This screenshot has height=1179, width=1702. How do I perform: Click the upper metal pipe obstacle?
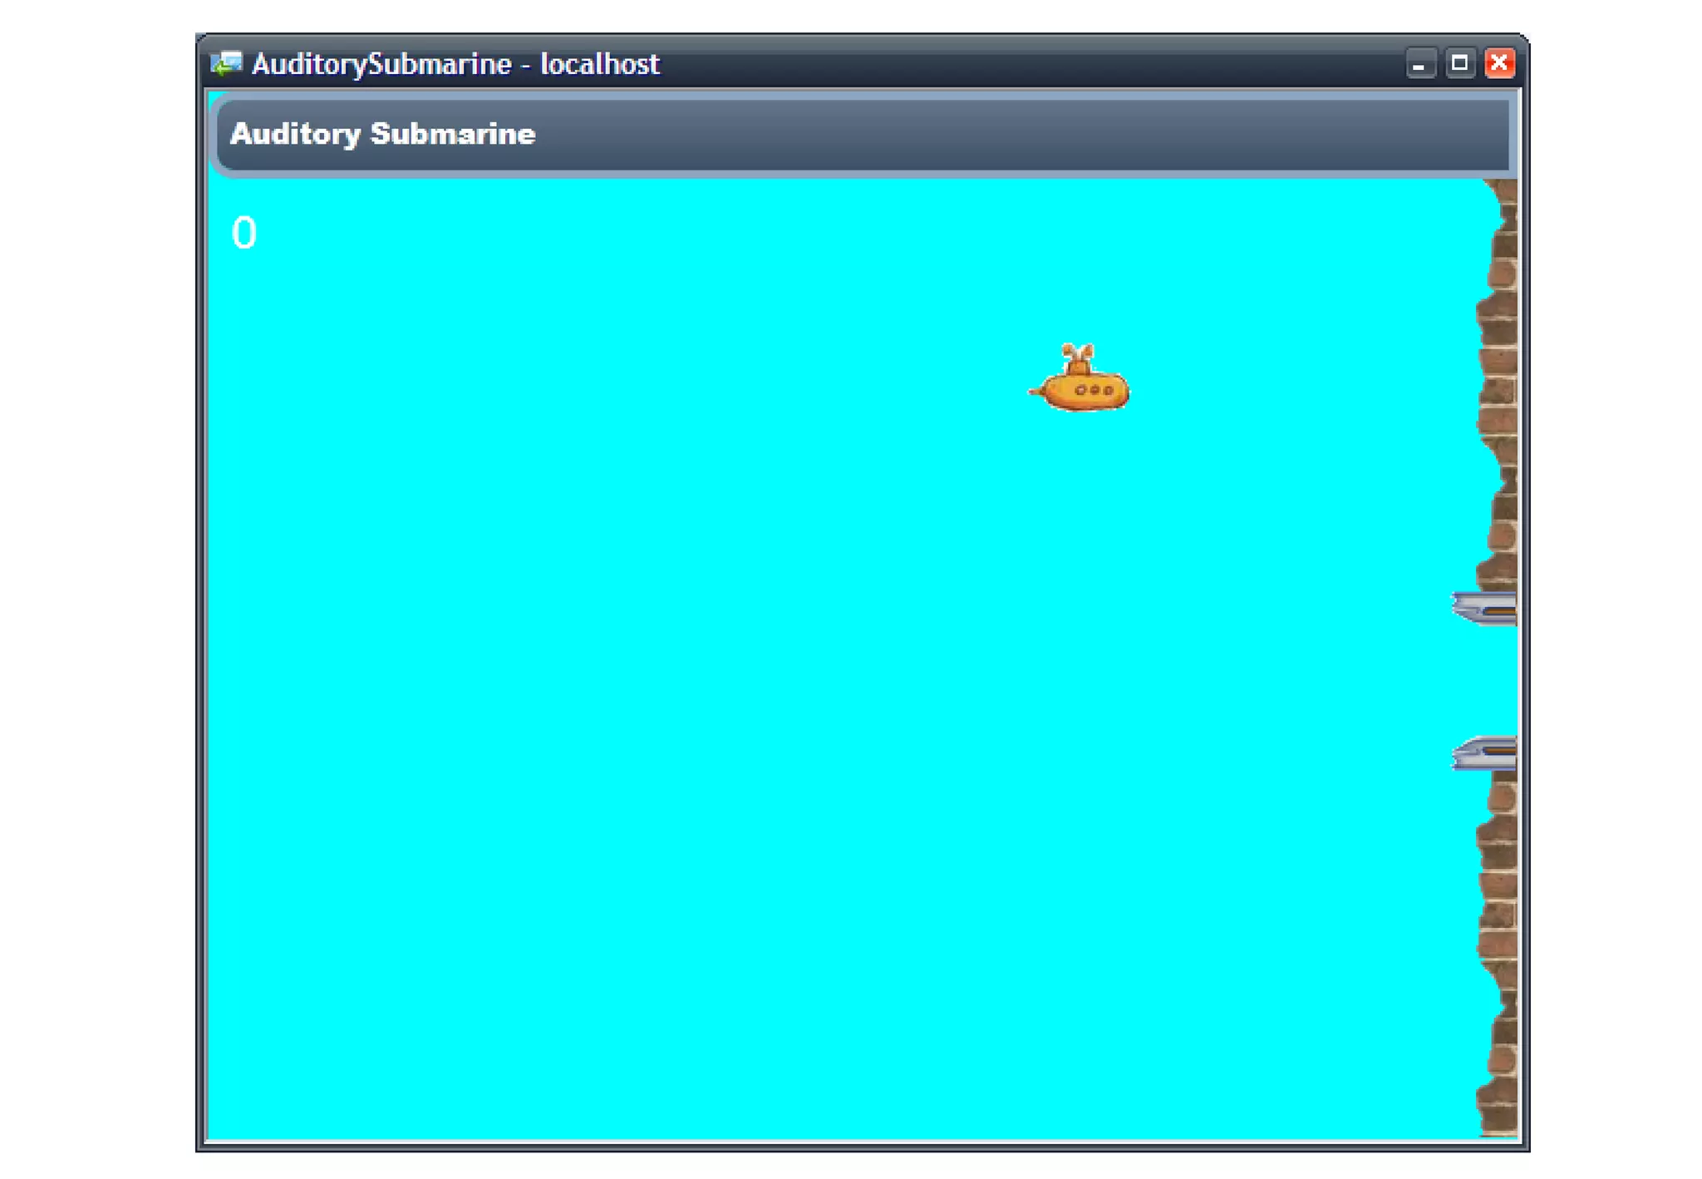pyautogui.click(x=1484, y=609)
